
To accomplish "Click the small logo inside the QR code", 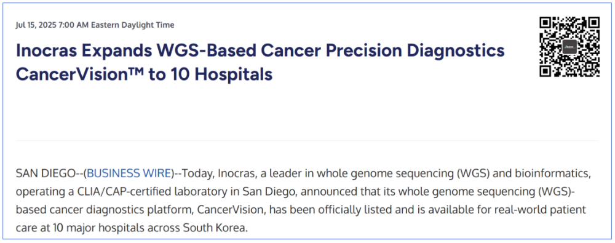I will tap(569, 47).
